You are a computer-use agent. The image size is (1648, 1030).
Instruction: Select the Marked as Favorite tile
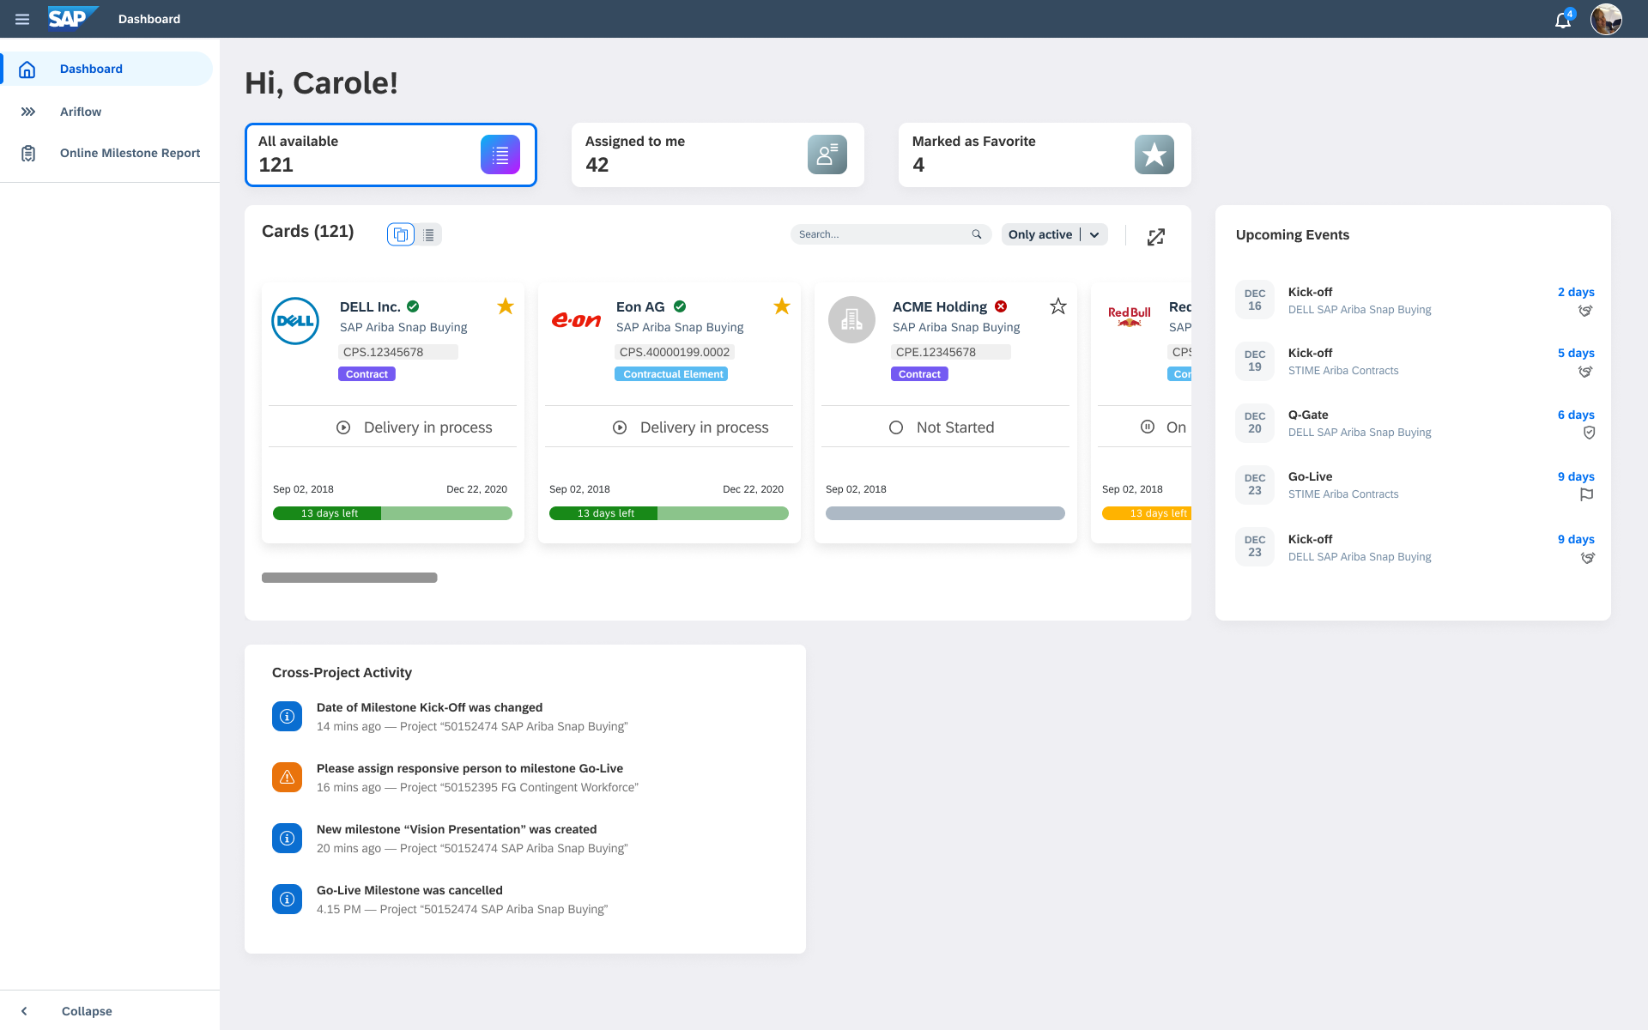click(1044, 154)
